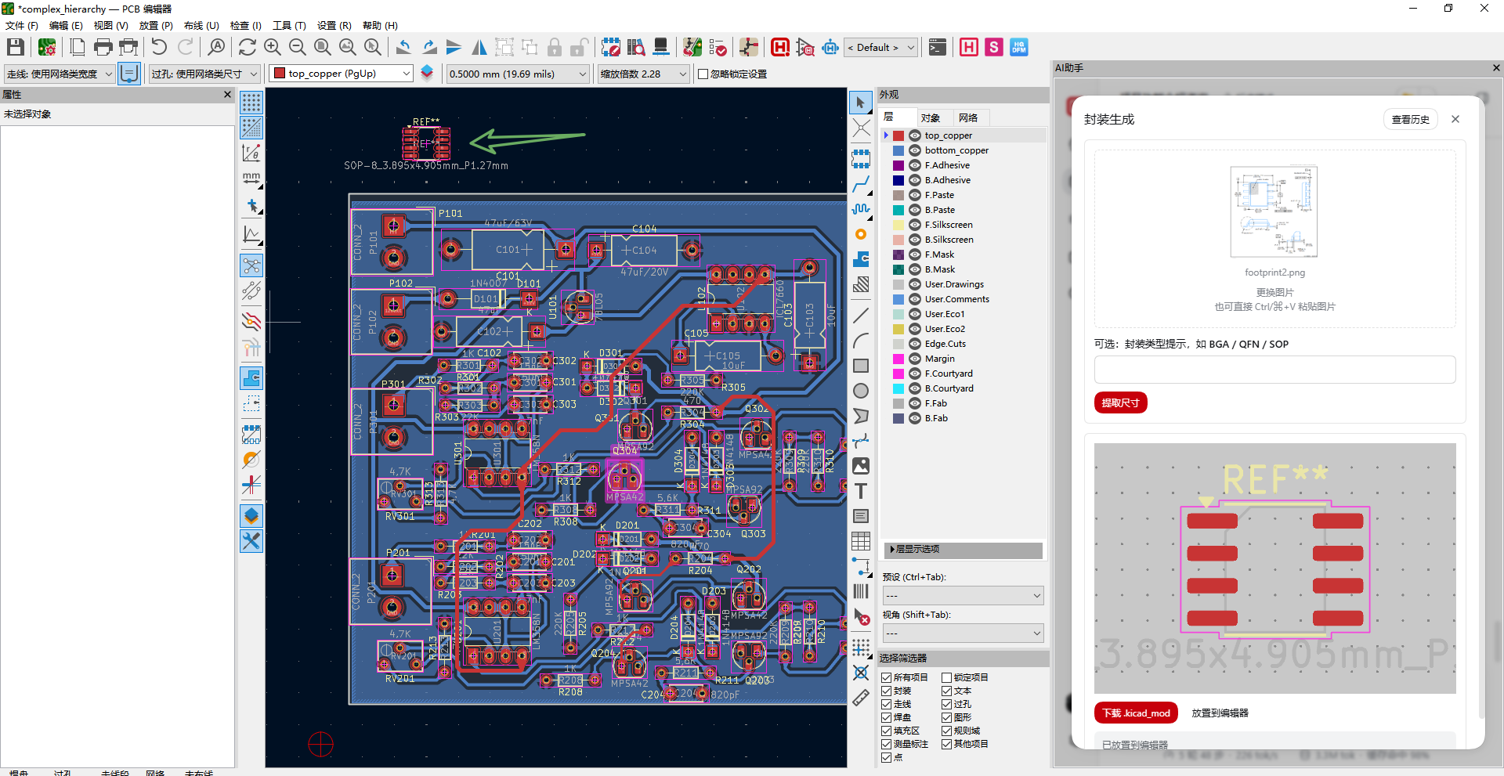The height and width of the screenshot is (776, 1504).
Task: Open the scripting console icon
Action: click(x=938, y=47)
